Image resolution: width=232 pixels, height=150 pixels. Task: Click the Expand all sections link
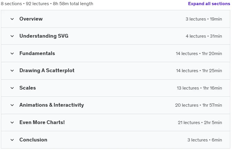[x=209, y=3]
